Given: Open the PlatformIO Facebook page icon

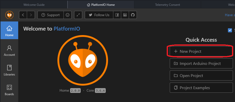Looking at the screenshot, I should pos(117,15).
